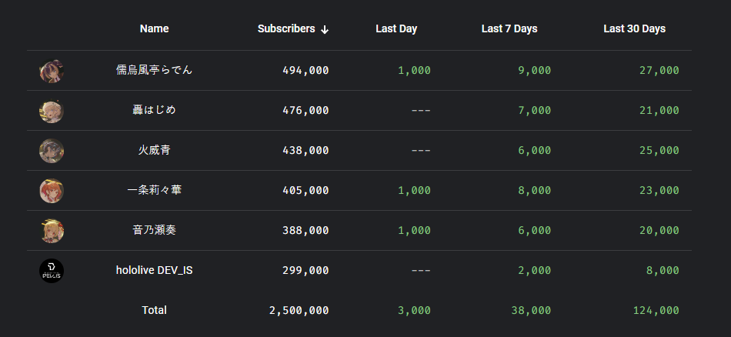731x337 pixels.
Task: Open 音乃瀬奏 channel name link
Action: [154, 230]
